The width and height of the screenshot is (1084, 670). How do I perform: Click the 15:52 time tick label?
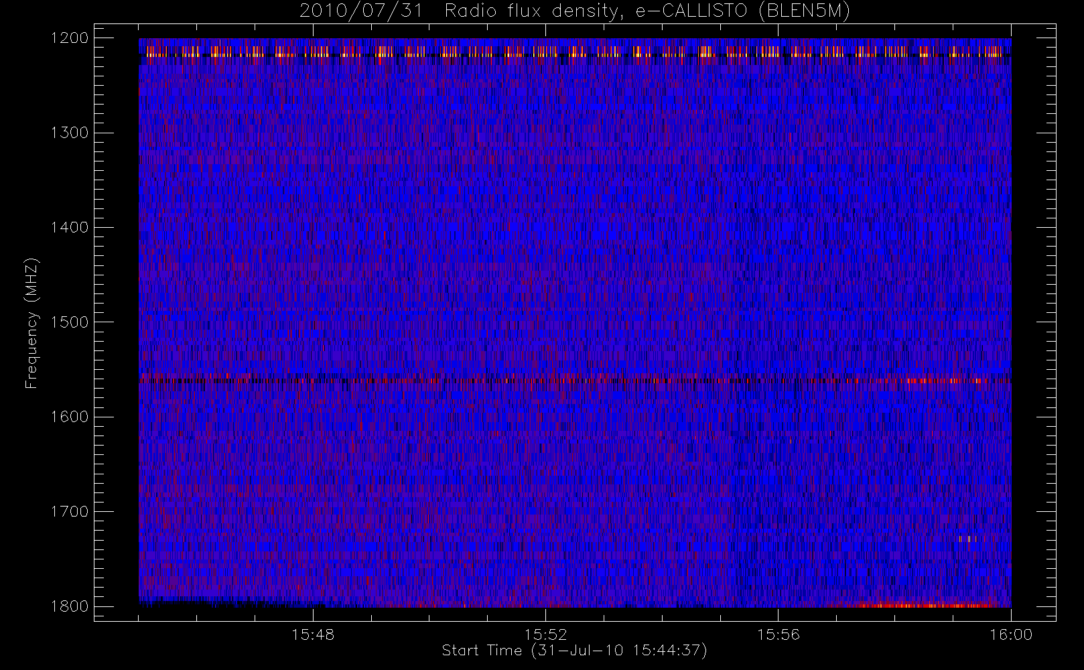[545, 634]
